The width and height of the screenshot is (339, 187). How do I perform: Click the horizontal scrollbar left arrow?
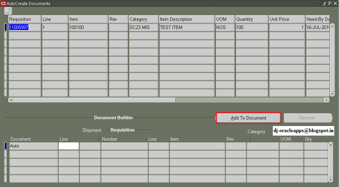tap(11, 100)
